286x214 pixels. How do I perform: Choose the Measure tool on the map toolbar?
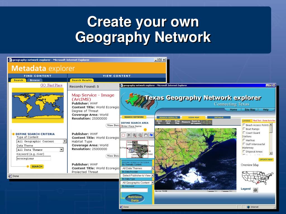[x=186, y=122]
